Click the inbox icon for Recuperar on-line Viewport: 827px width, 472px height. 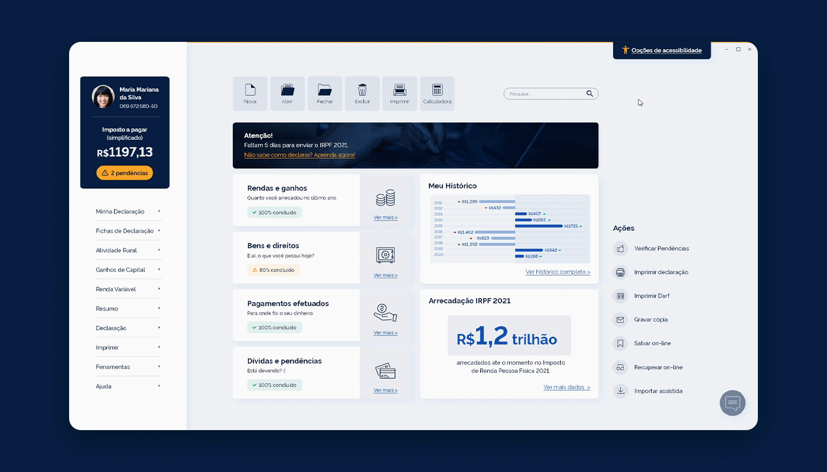(x=620, y=367)
